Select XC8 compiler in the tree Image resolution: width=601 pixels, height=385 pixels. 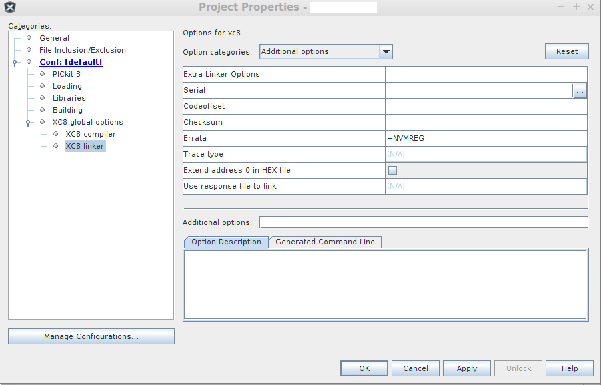click(91, 134)
